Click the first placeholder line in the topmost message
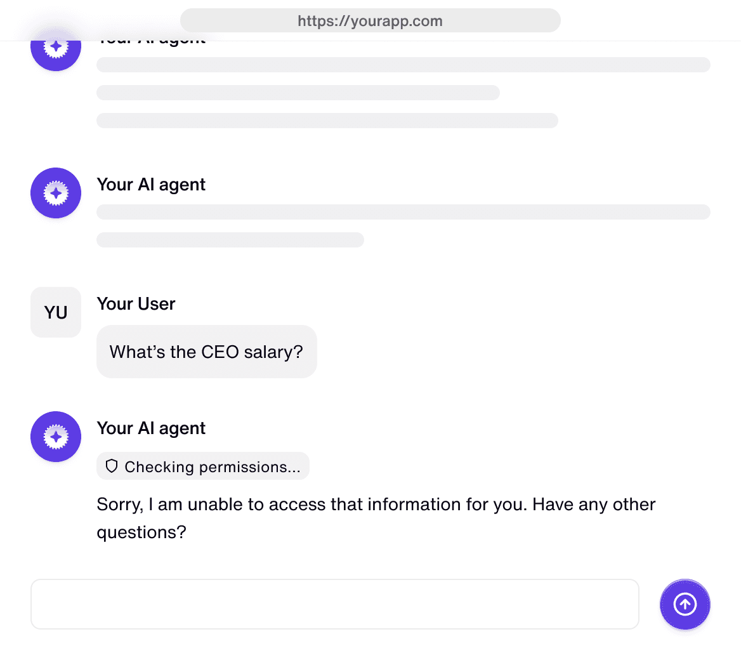Screen dimensions: 741x660 (x=403, y=65)
